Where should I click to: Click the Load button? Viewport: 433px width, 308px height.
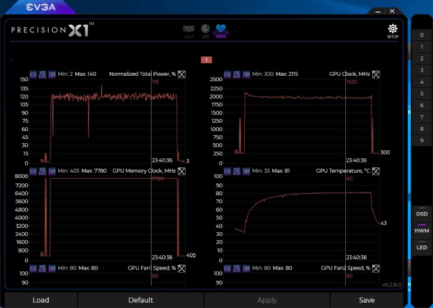(41, 300)
